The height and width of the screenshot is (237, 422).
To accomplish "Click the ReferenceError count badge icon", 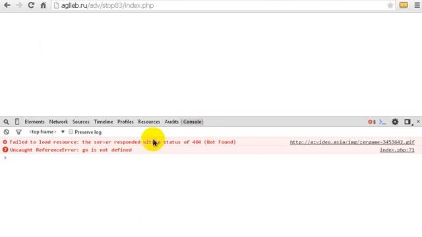I will point(5,149).
